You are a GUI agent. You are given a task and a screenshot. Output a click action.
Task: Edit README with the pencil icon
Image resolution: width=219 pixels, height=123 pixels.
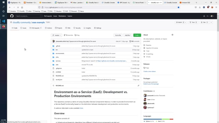point(138,85)
